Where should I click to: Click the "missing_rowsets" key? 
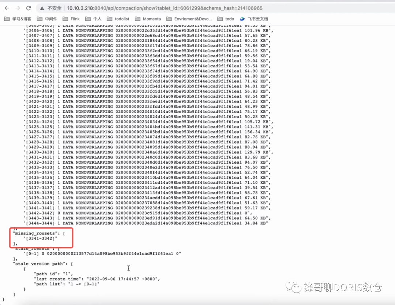[x=35, y=233]
